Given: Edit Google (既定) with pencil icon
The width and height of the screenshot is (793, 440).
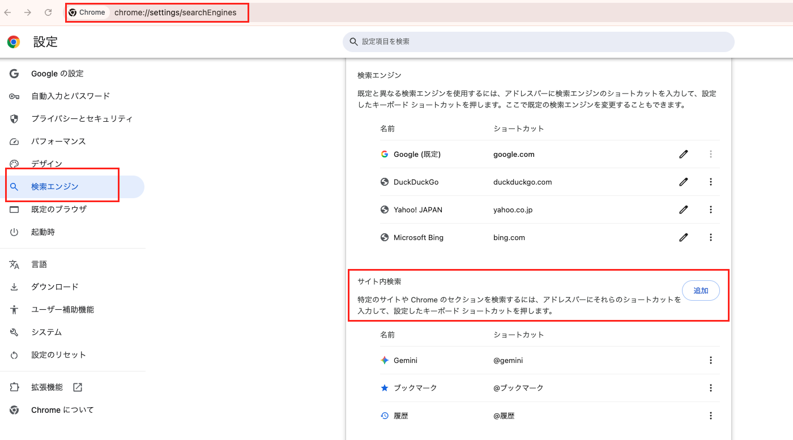Looking at the screenshot, I should point(684,154).
